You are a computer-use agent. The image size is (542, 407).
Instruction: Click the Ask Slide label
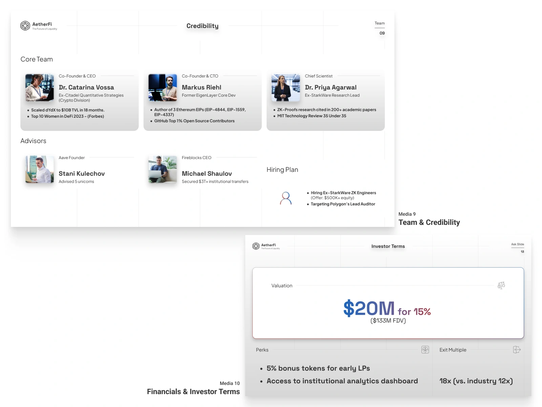click(x=518, y=244)
